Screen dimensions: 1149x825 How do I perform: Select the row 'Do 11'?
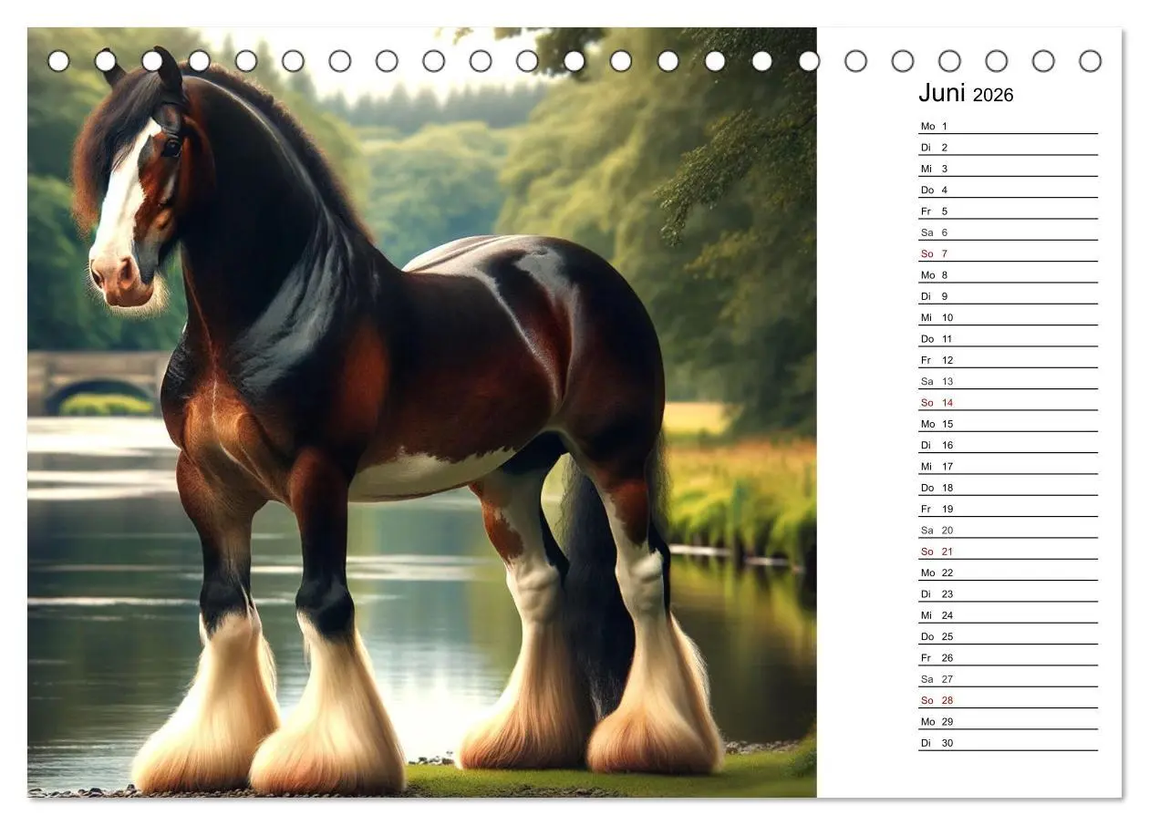(1008, 338)
